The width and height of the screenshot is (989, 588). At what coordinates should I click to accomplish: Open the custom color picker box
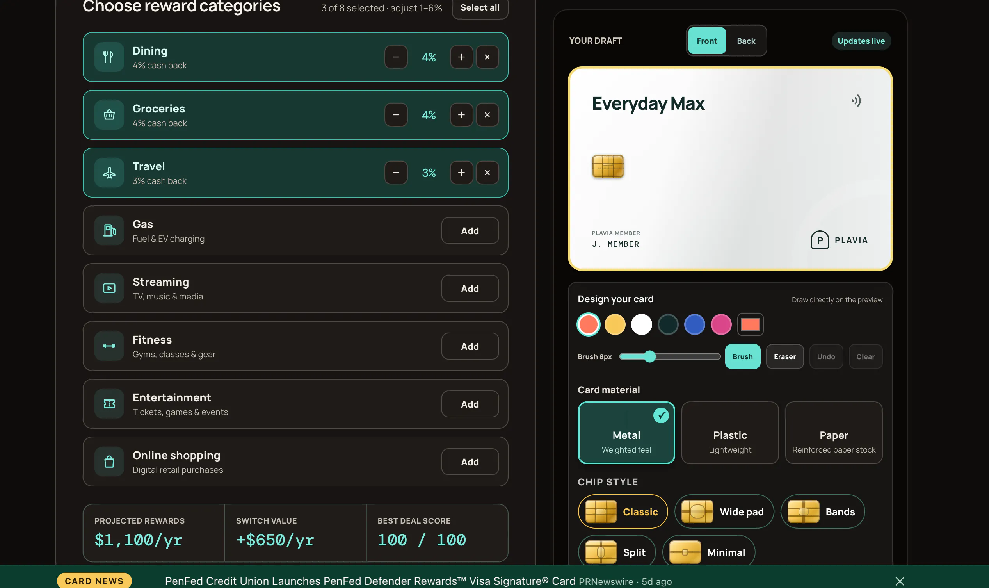point(750,324)
